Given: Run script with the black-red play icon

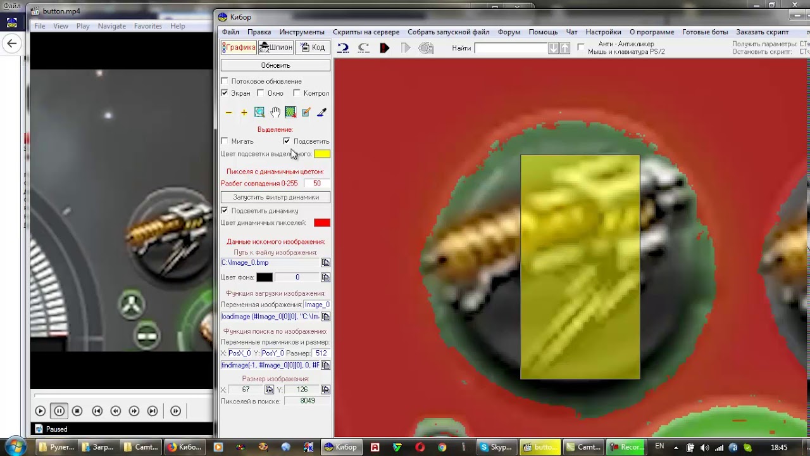Looking at the screenshot, I should click(x=384, y=47).
